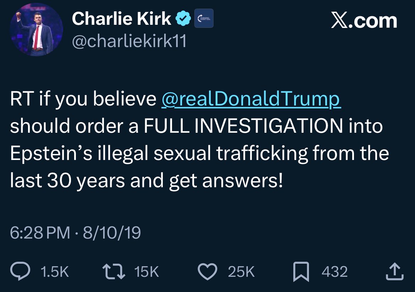Click the reply speech bubble icon
415x292 pixels.
click(20, 271)
